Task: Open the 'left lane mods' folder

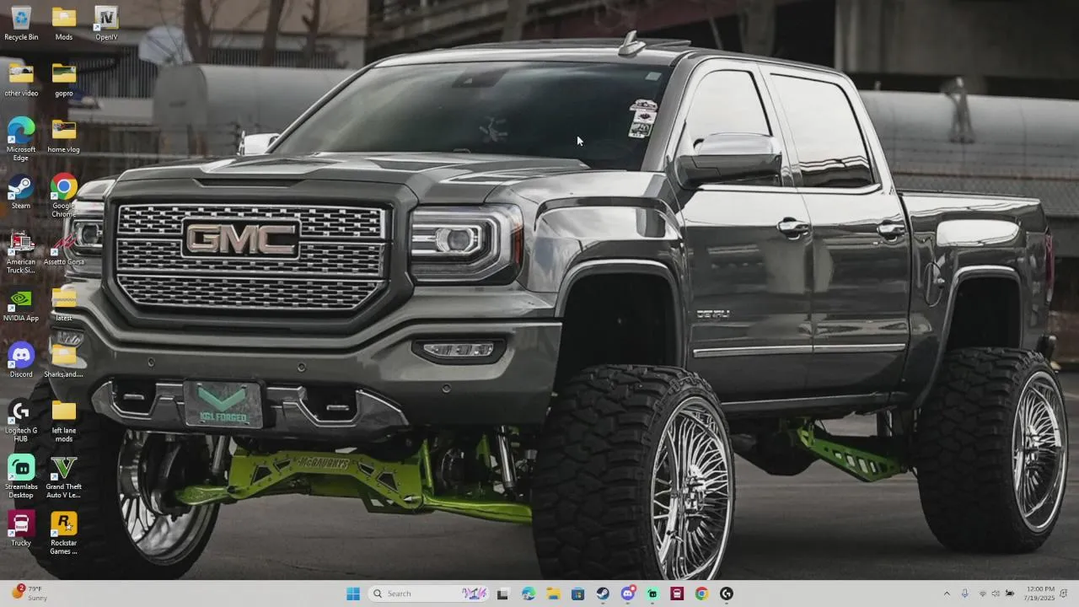Action: point(64,421)
